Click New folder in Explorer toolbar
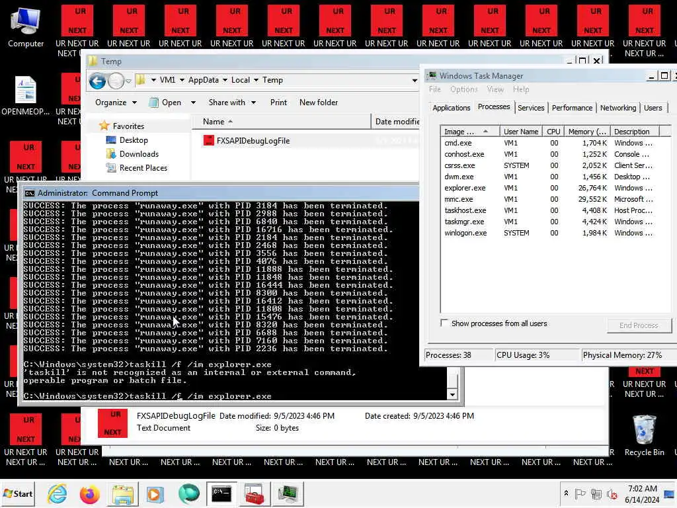The height and width of the screenshot is (508, 677). coord(319,103)
